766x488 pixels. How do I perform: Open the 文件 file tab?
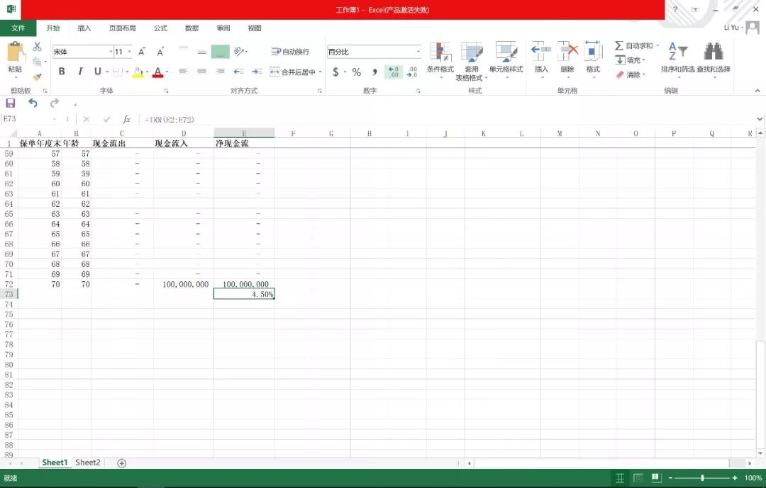pyautogui.click(x=18, y=28)
